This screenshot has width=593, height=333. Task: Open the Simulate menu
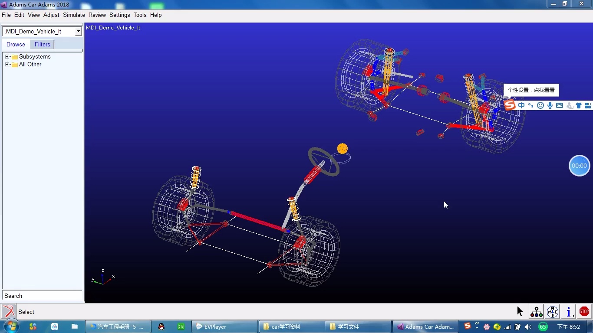pos(74,15)
